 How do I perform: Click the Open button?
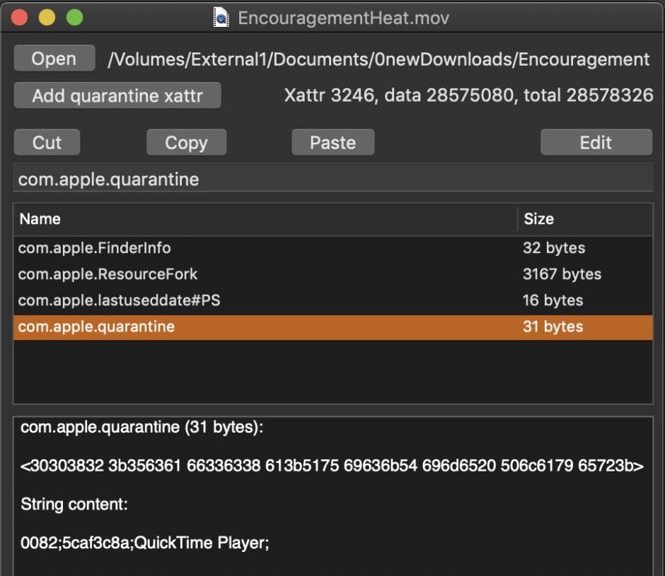tap(54, 58)
